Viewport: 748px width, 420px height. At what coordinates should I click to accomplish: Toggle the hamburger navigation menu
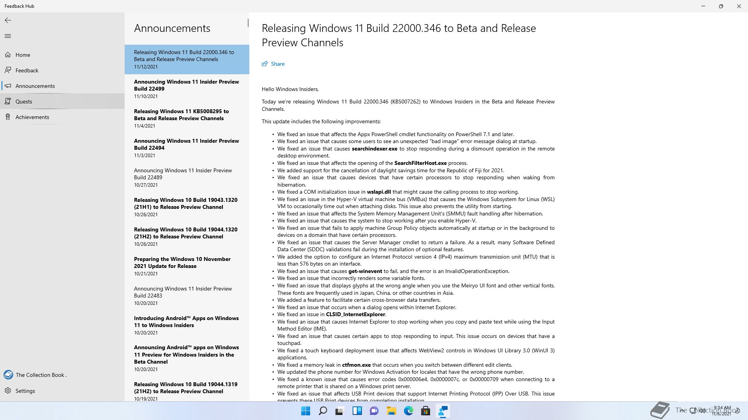8,36
